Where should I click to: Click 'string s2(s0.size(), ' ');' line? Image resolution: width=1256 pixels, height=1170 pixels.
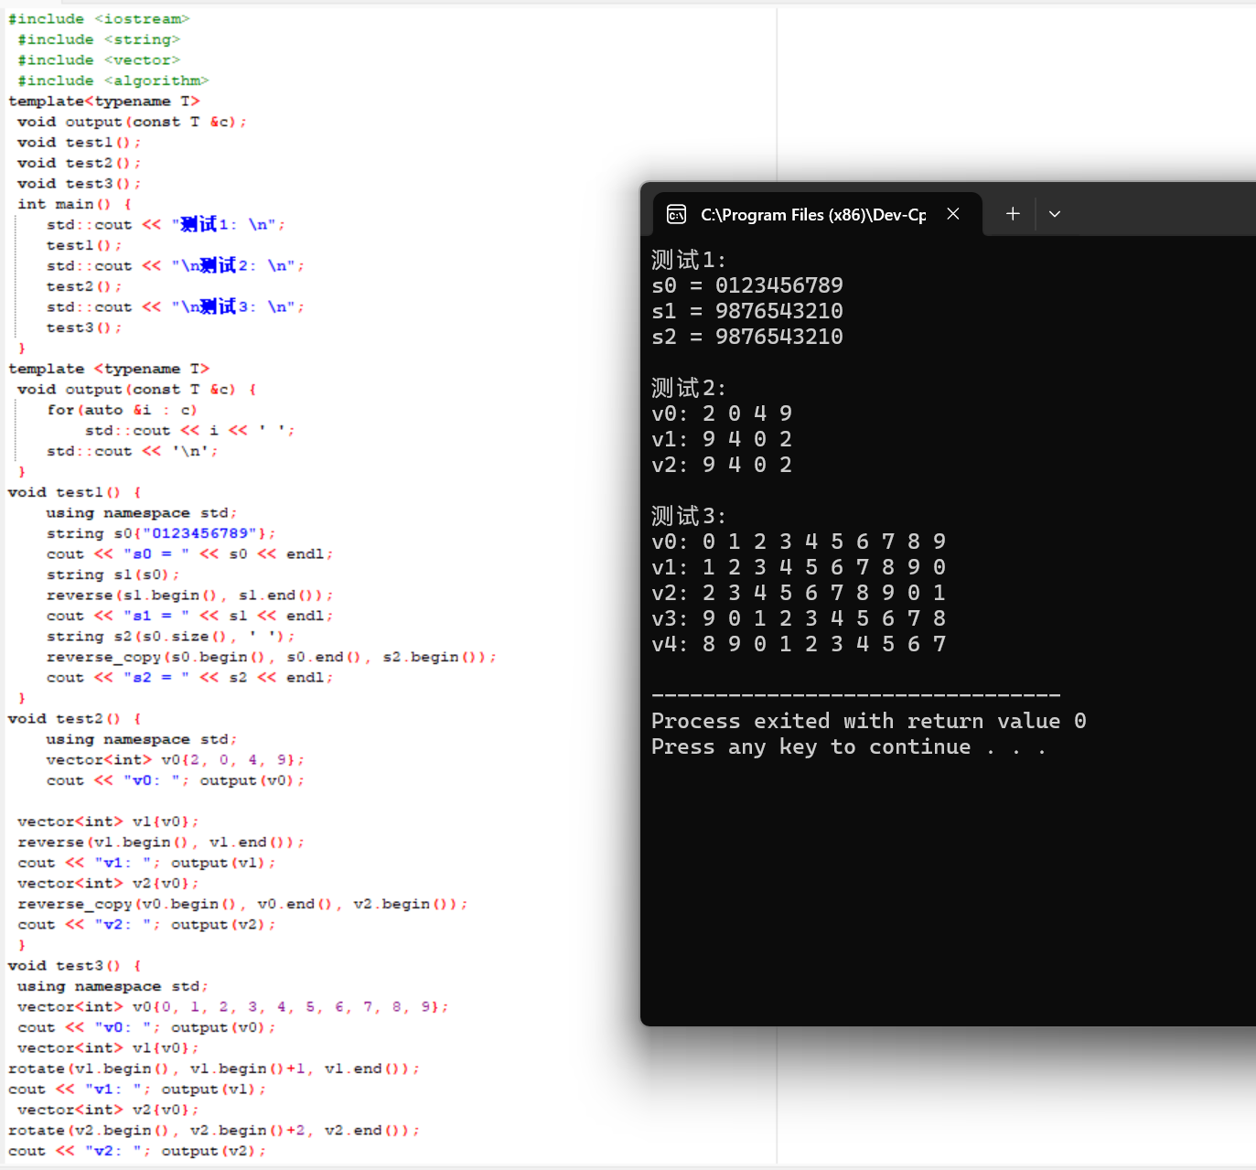pyautogui.click(x=171, y=637)
